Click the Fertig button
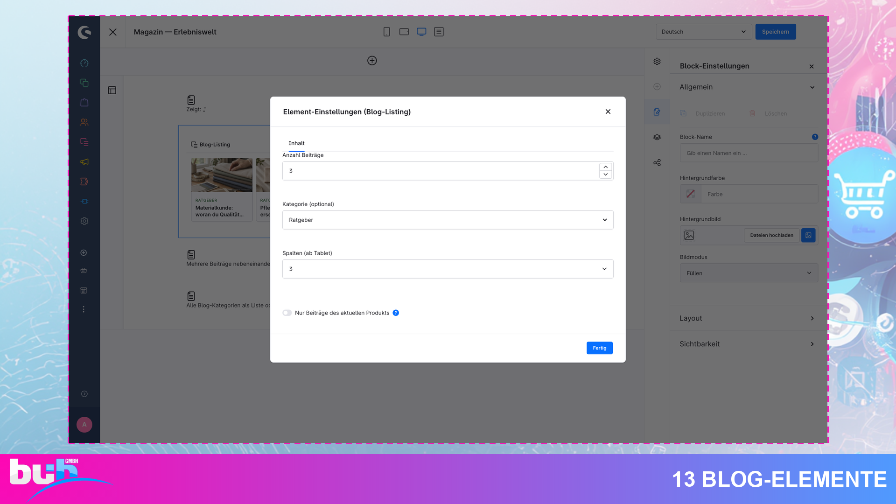The image size is (896, 504). pos(599,348)
